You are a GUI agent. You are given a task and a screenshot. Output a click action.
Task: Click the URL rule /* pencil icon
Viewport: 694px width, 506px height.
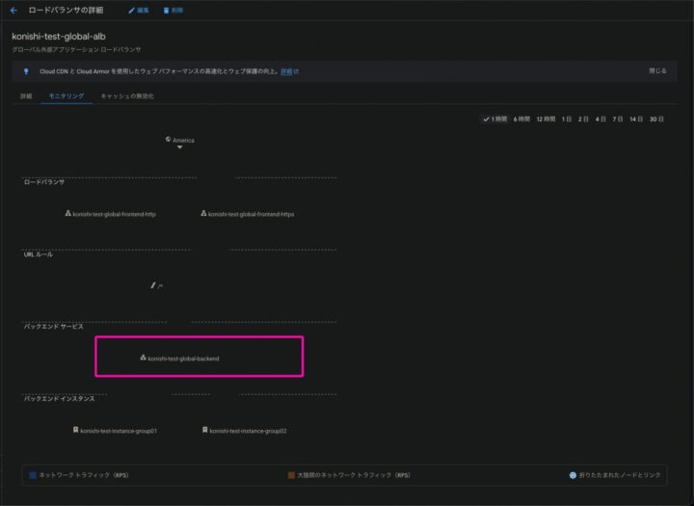coord(152,285)
